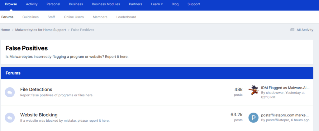Open the Website Blocking forum speech-bubble icon
Image resolution: width=319 pixels, height=131 pixels.
point(10,118)
